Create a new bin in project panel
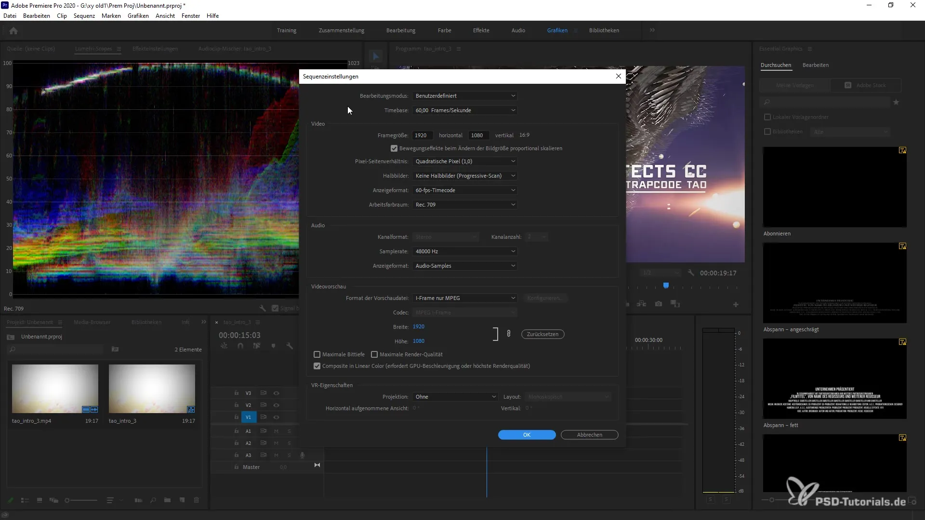This screenshot has height=520, width=925. pos(167,500)
